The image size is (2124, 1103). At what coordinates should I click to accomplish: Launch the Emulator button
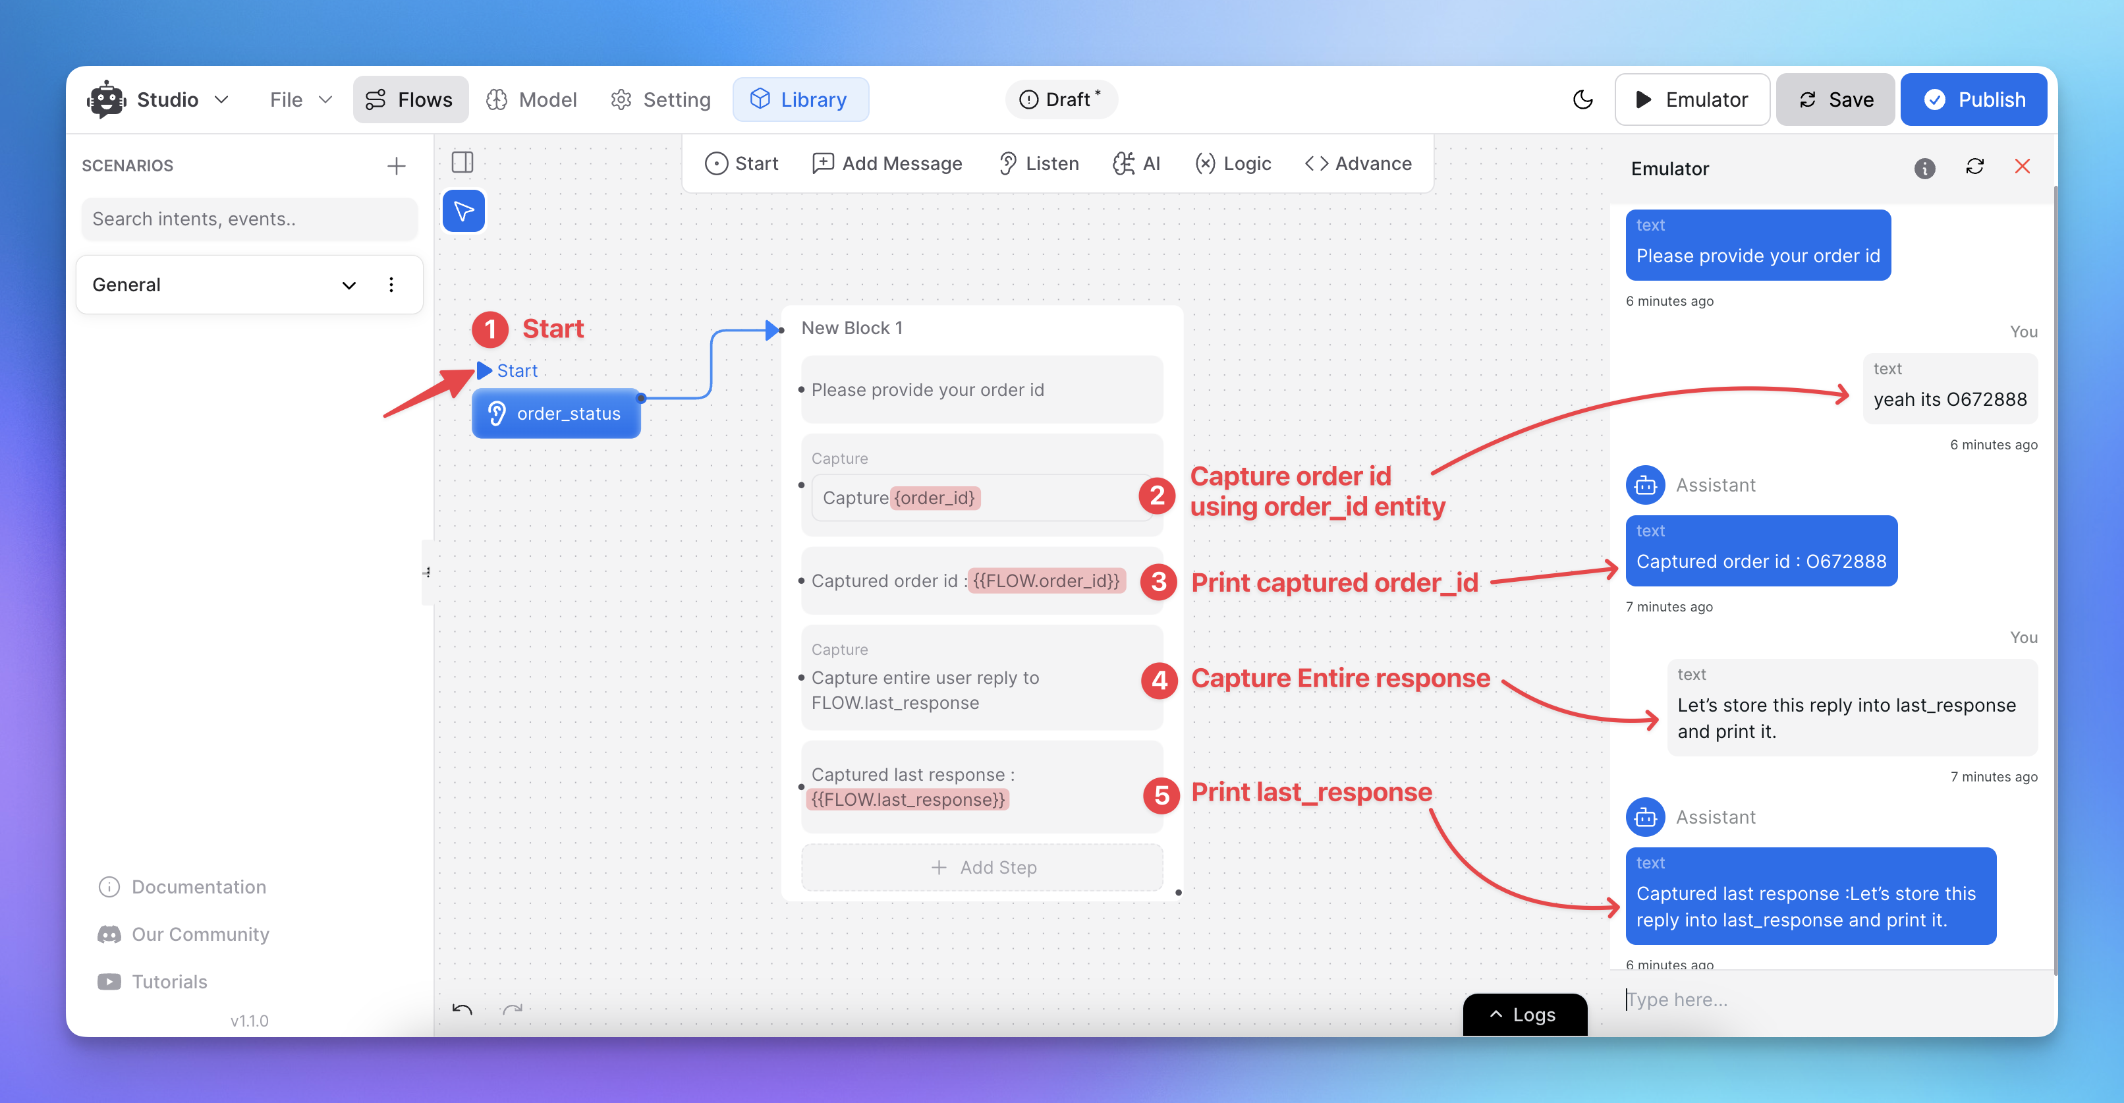[x=1691, y=99]
